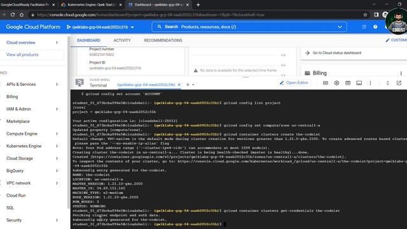
Task: Open the dropdown arrow next to add terminal
Action: tap(193, 85)
